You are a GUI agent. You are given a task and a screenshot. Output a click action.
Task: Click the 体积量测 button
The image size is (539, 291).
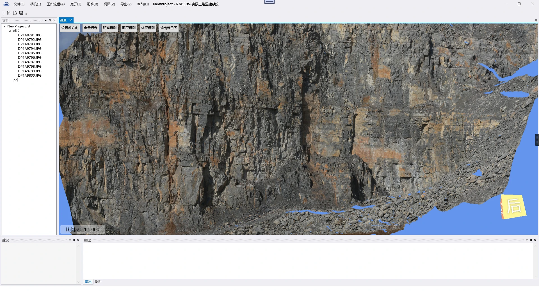tap(148, 28)
